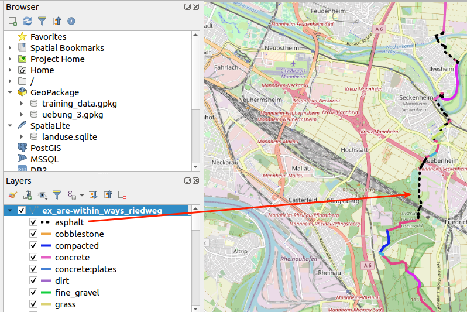Uncheck the grass category
Viewport: 467px width, 312px height.
click(x=33, y=304)
